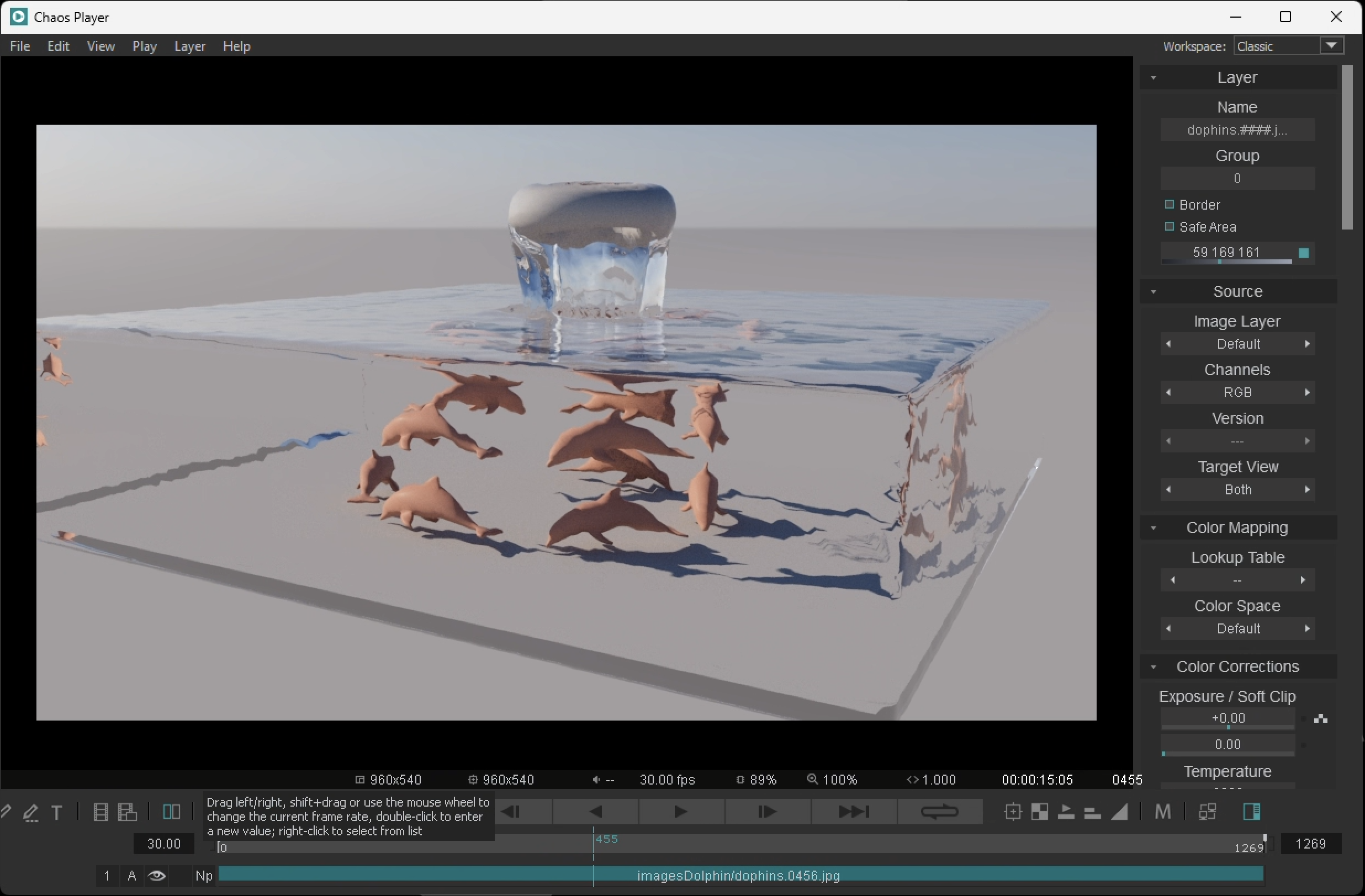Click the 89% memory status indicator
The image size is (1365, 896).
(756, 780)
